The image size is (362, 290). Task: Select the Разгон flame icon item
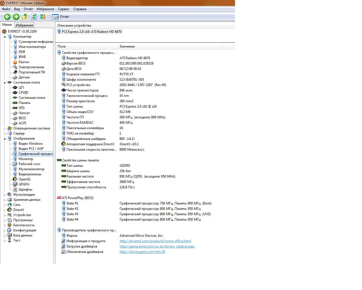(15, 62)
